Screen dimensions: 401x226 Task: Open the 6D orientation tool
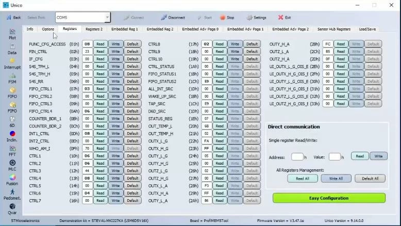(x=12, y=122)
